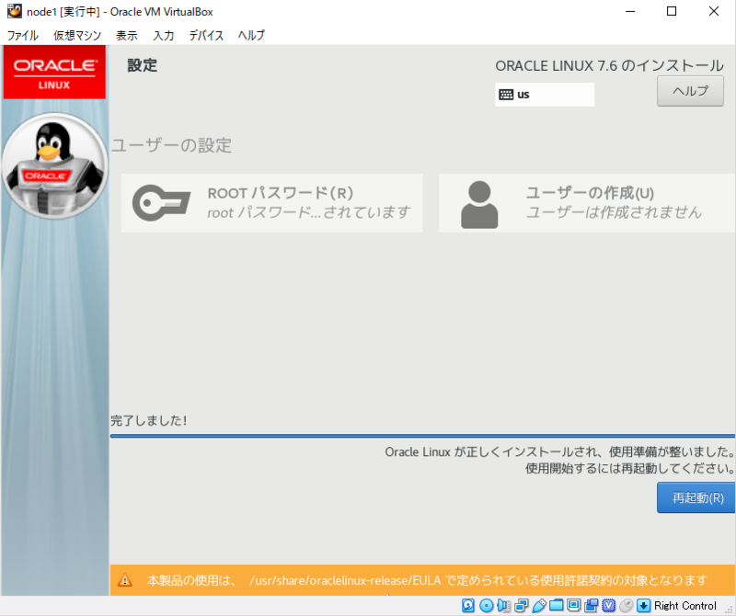Click the 設定 heading

click(x=143, y=65)
